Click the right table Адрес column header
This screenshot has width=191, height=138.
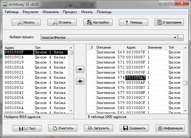coord(135,47)
